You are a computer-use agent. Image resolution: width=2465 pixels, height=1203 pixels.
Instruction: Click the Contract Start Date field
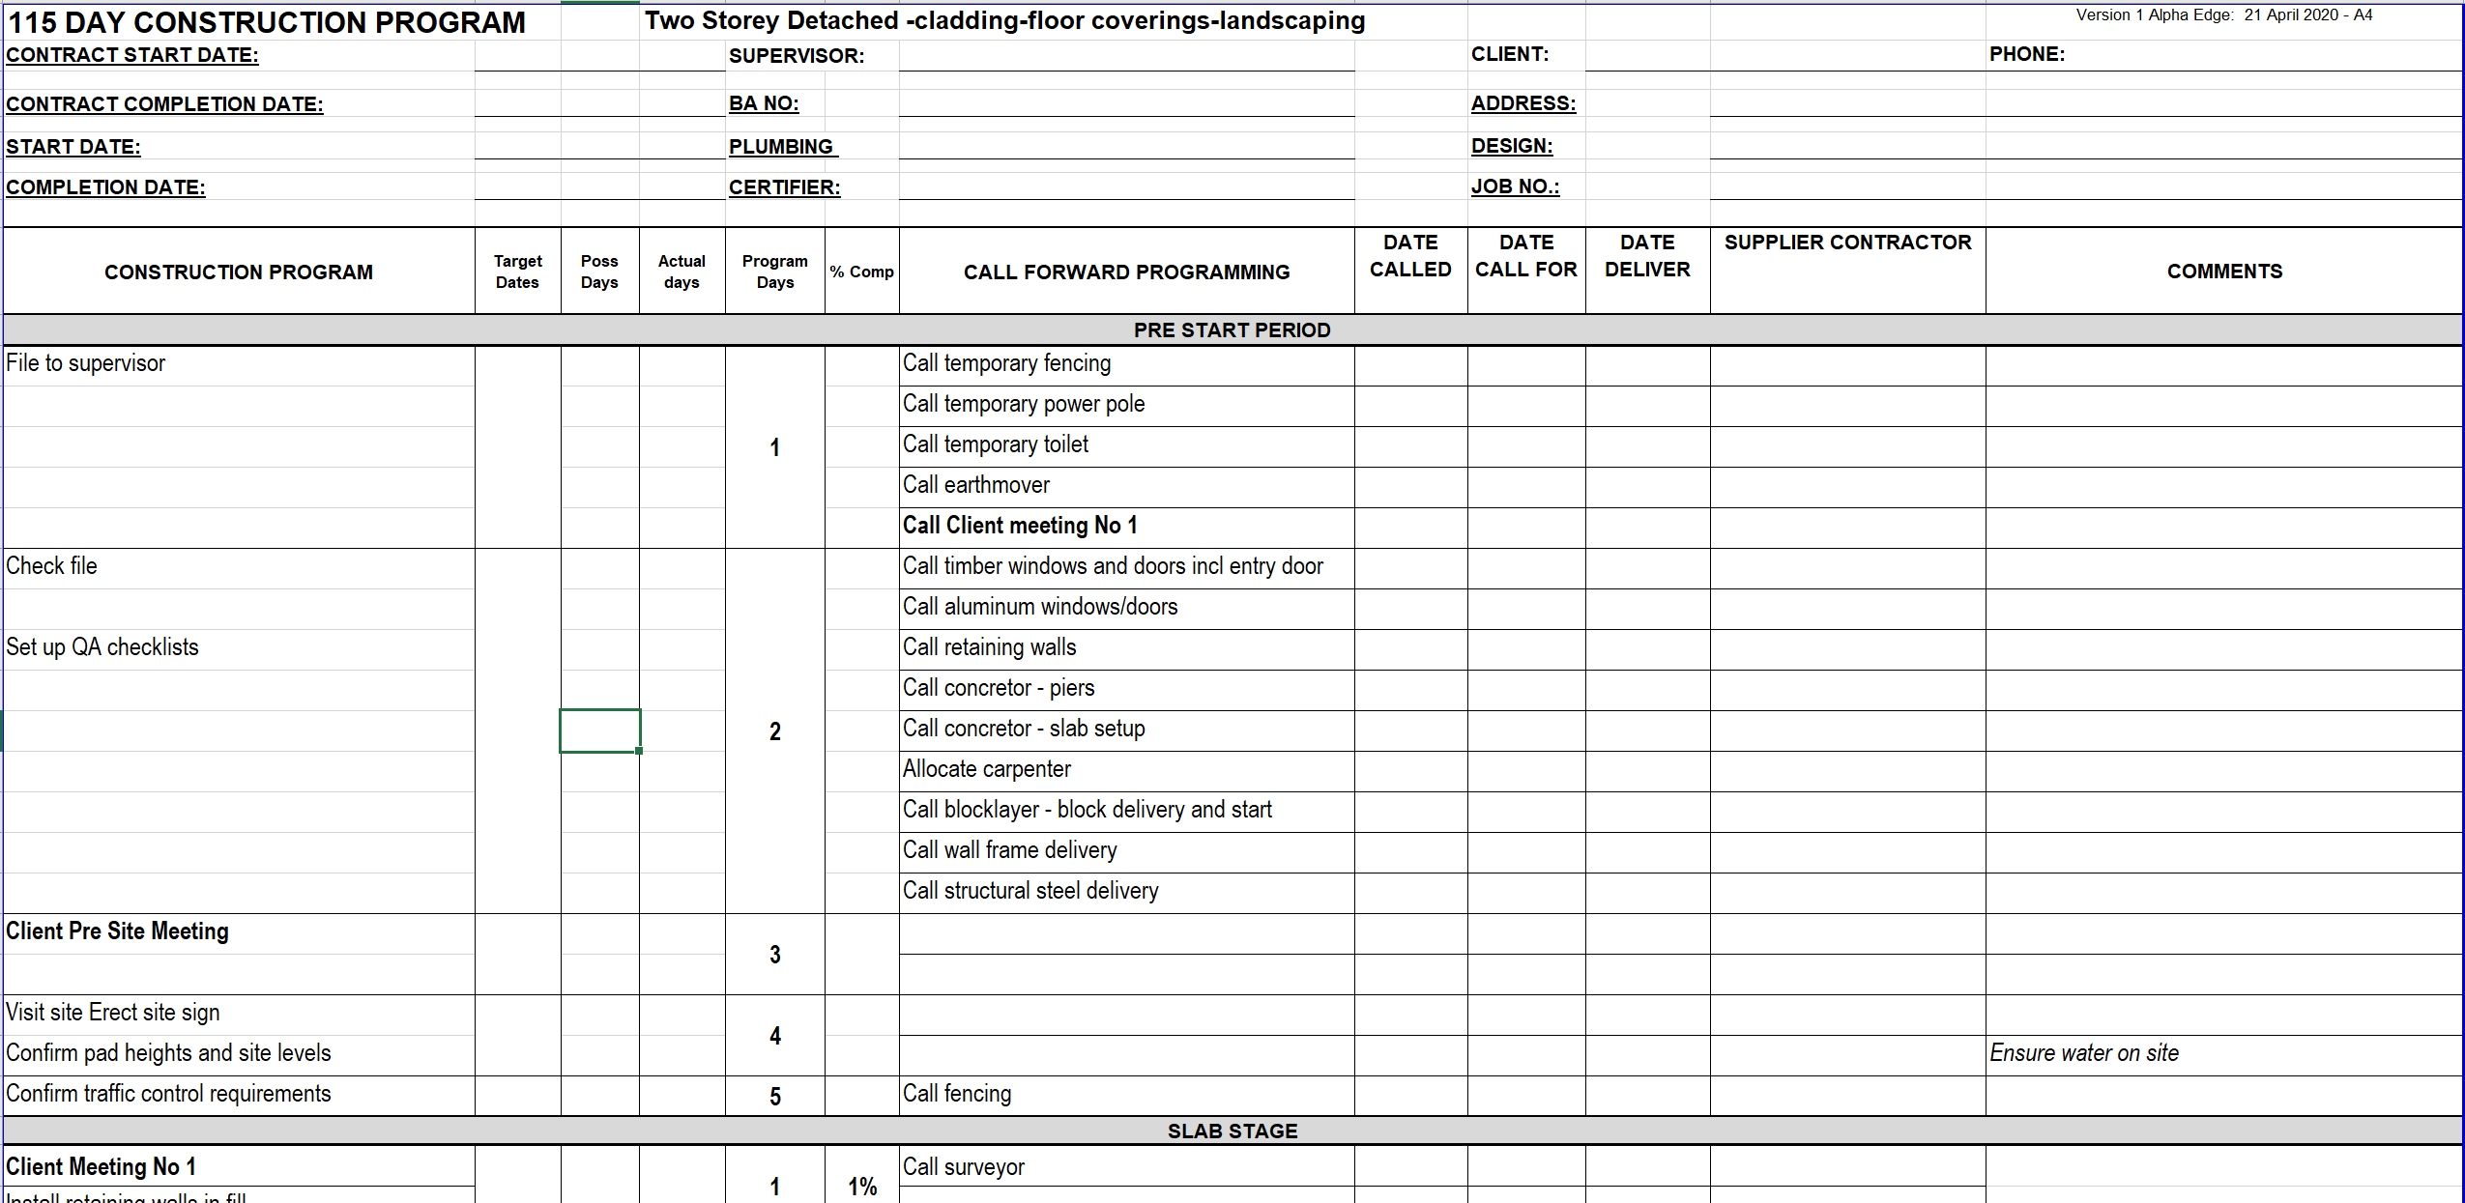click(599, 56)
